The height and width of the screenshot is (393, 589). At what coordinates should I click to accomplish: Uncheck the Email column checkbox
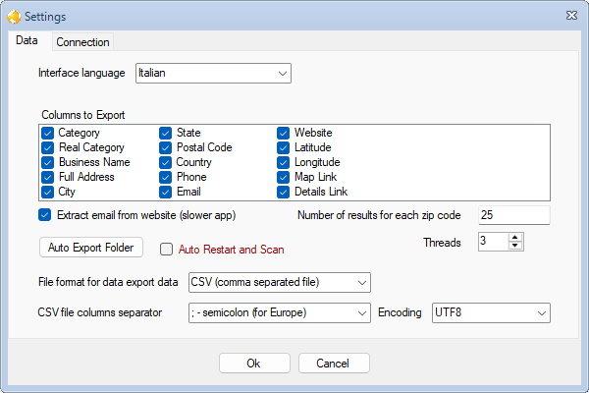[165, 192]
